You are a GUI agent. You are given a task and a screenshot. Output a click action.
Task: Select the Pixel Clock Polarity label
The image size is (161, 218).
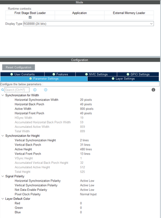28,194
